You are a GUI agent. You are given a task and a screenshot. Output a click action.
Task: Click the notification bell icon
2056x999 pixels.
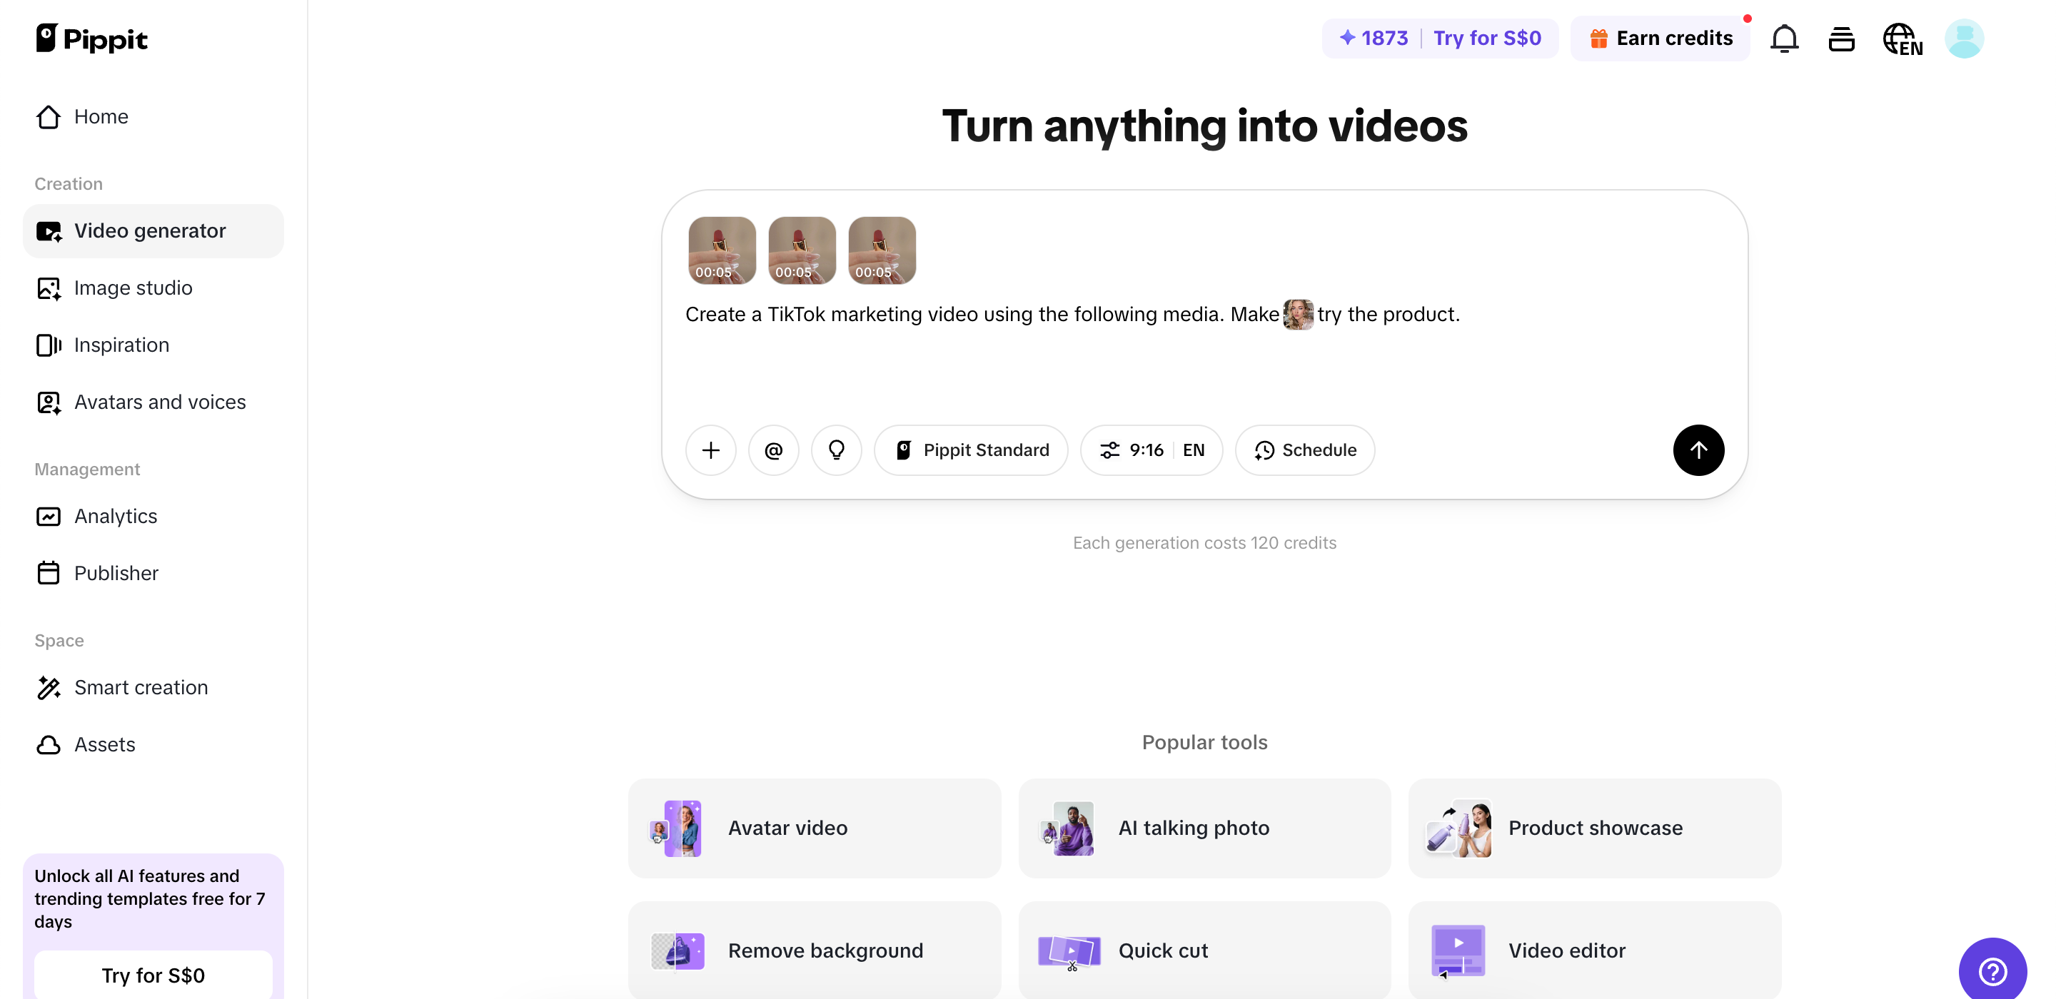click(1785, 38)
